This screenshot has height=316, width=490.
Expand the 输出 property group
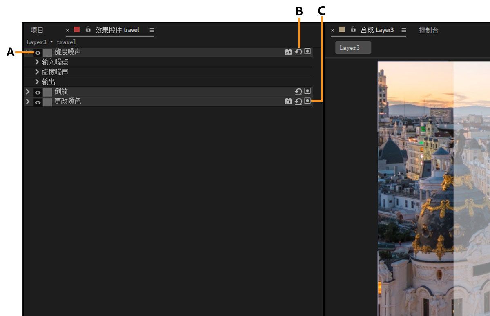37,82
